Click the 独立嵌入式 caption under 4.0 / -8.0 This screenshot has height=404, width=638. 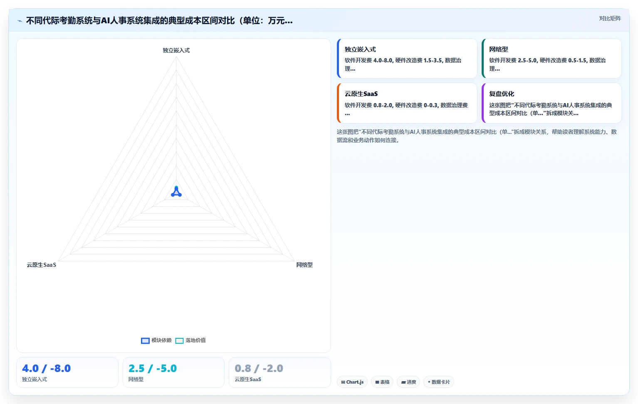35,379
